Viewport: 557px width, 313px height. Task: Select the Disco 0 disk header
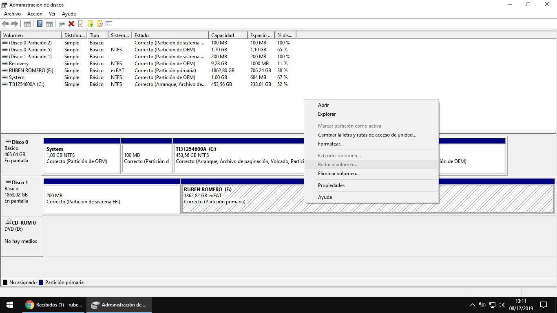click(22, 155)
